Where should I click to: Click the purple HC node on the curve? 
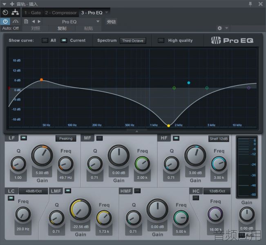(x=248, y=88)
